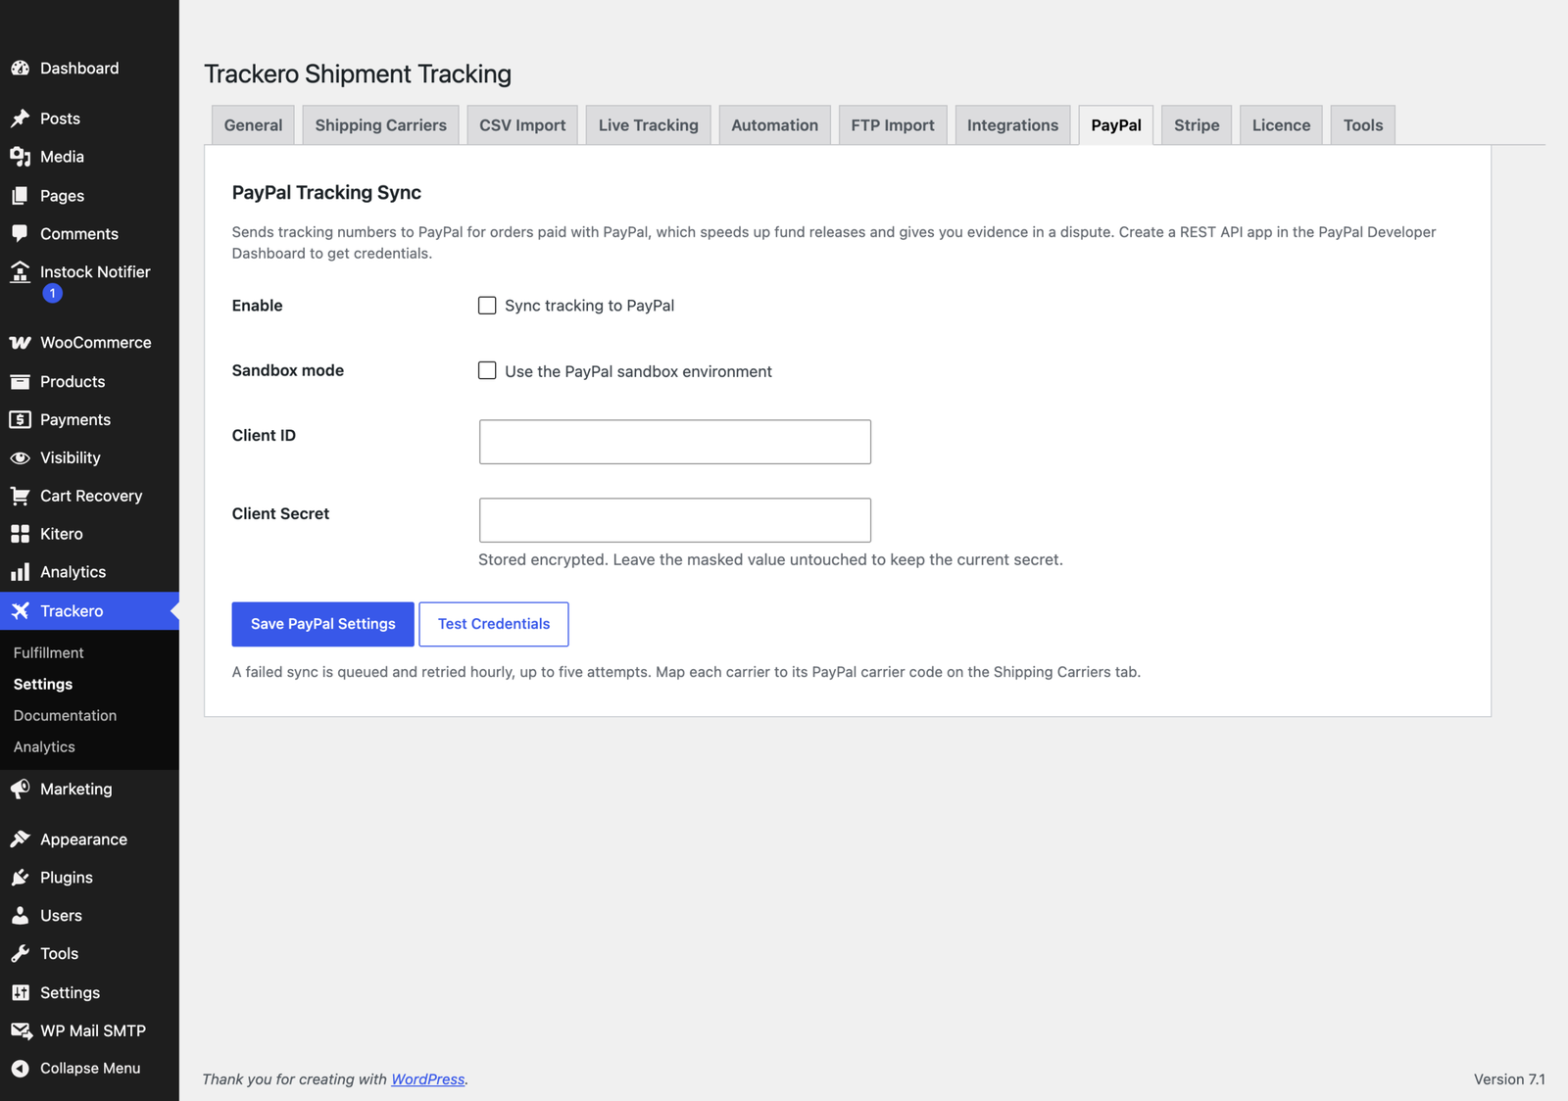Click the Client Secret field label
The height and width of the screenshot is (1101, 1568).
[280, 514]
